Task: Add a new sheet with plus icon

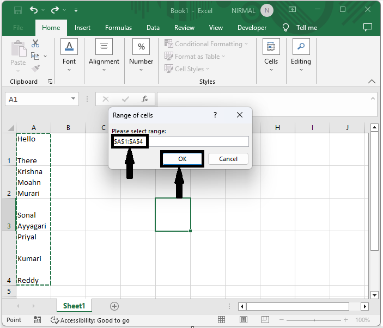Action: point(114,306)
